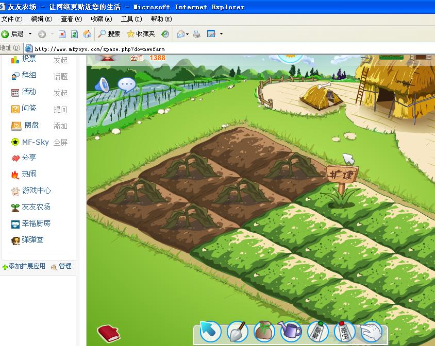Open the 编辑(E) menu
The width and height of the screenshot is (435, 346).
coord(42,19)
